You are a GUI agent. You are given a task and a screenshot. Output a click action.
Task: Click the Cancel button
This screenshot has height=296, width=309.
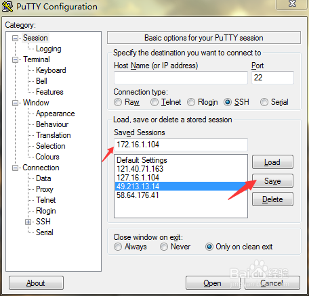pyautogui.click(x=272, y=283)
